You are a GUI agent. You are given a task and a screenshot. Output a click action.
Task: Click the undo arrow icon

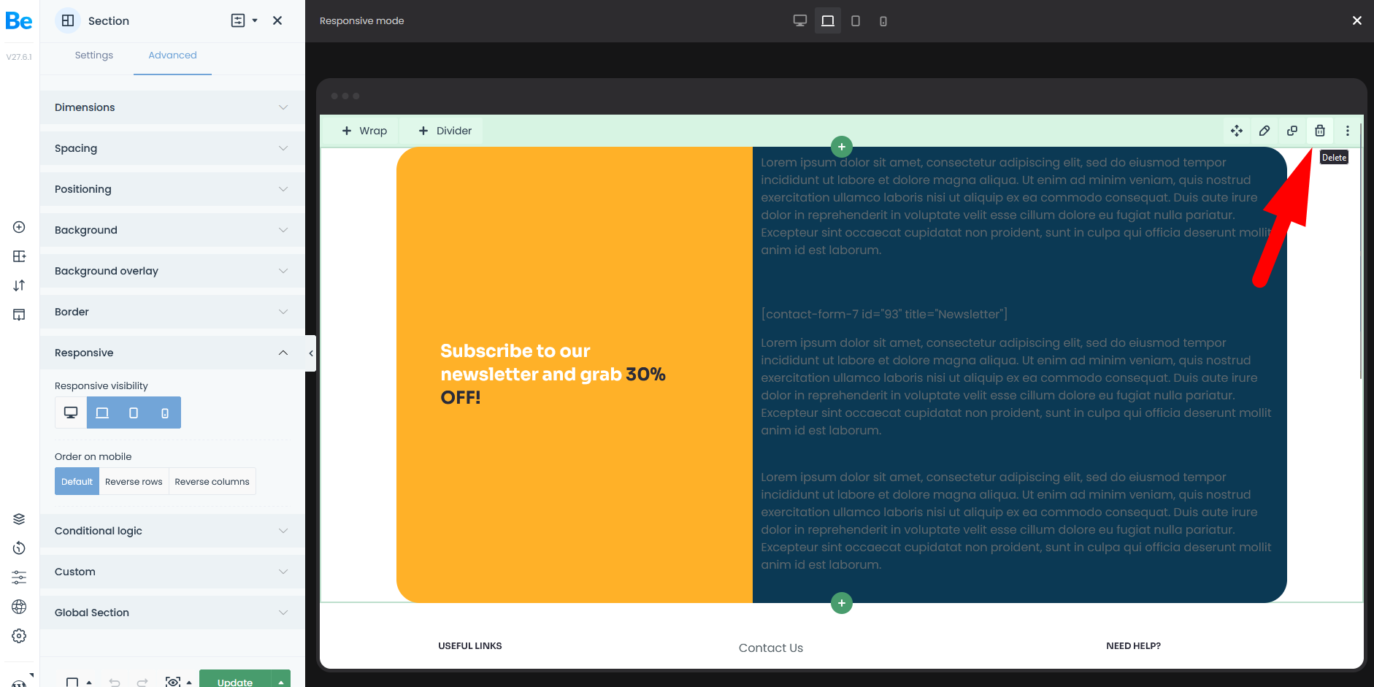tap(115, 682)
